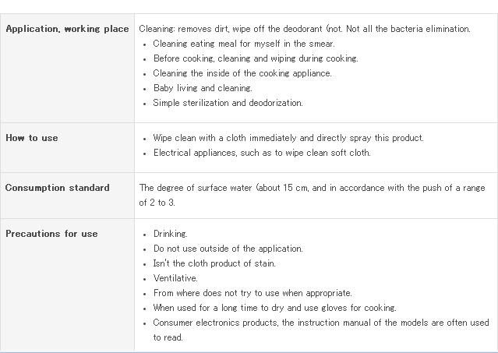Click the "Consumer electronics products" precaution bullet
498x353 pixels.
(x=320, y=323)
